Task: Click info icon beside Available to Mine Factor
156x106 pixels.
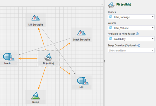Action: pyautogui.click(x=137, y=34)
